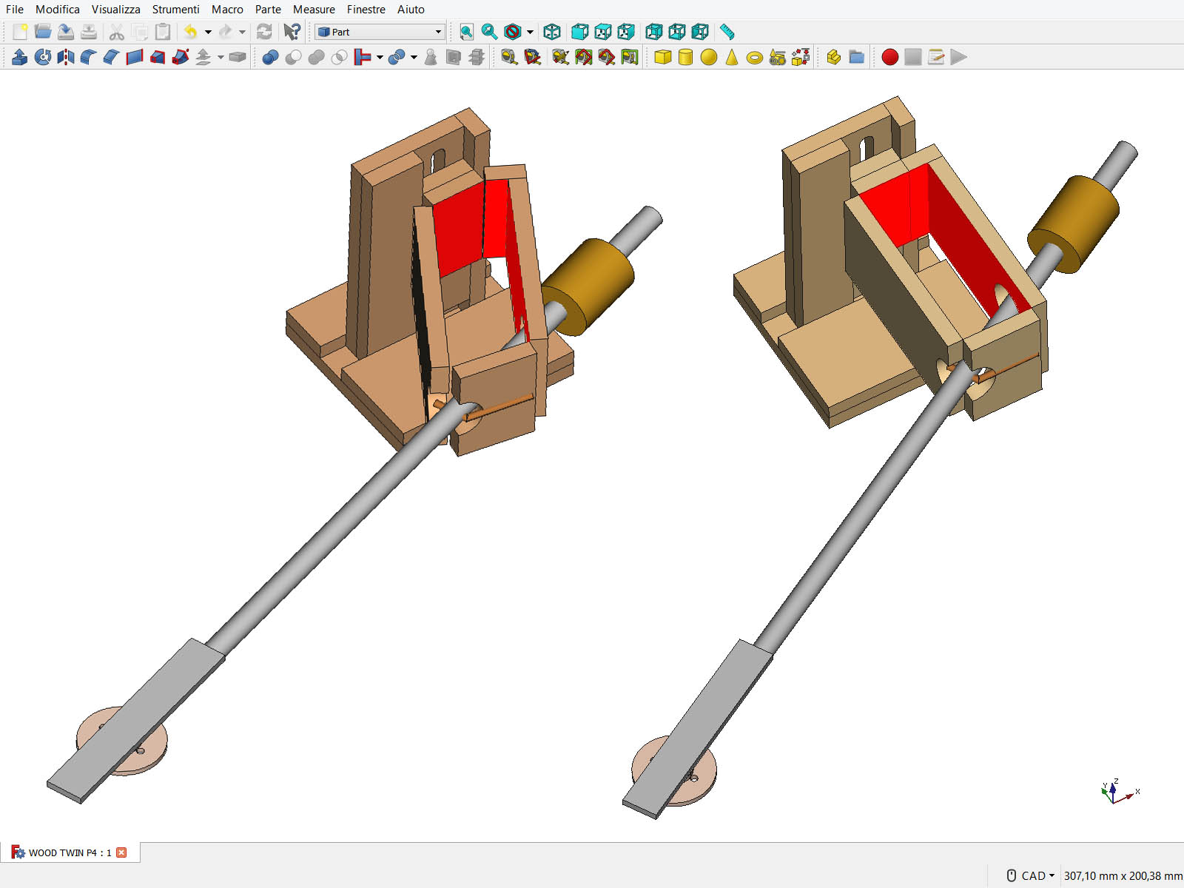This screenshot has width=1184, height=888.
Task: Expand the Split tools dropdown arrow
Action: tap(414, 57)
